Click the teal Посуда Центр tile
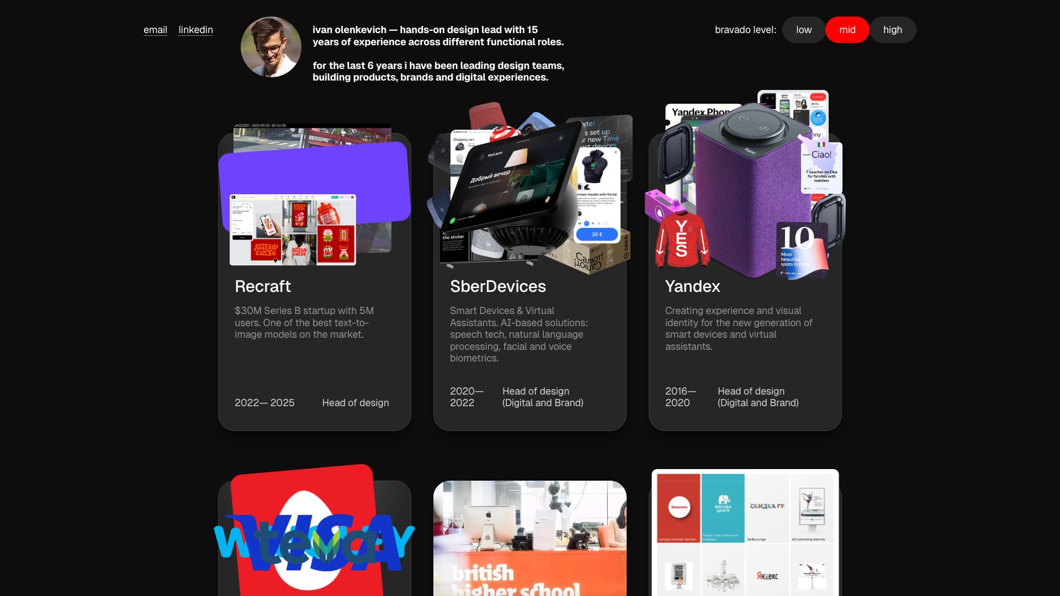This screenshot has height=596, width=1060. point(723,508)
